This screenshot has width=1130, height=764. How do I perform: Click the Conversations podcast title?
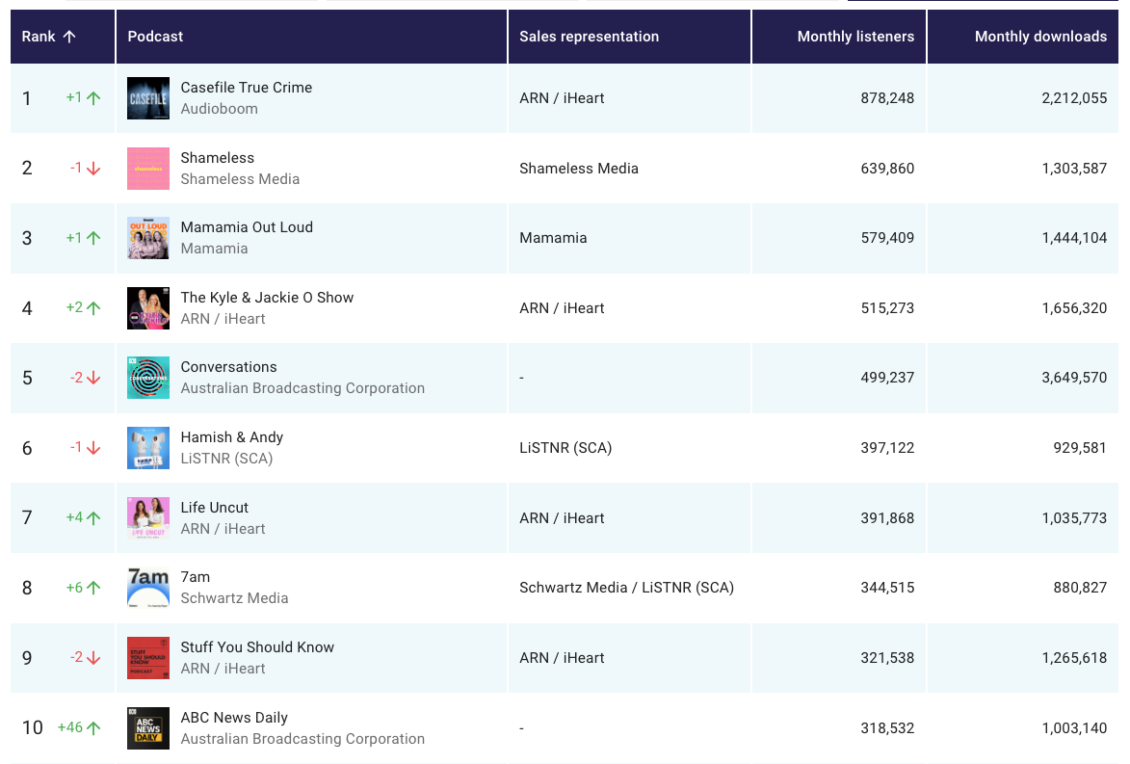pyautogui.click(x=229, y=367)
